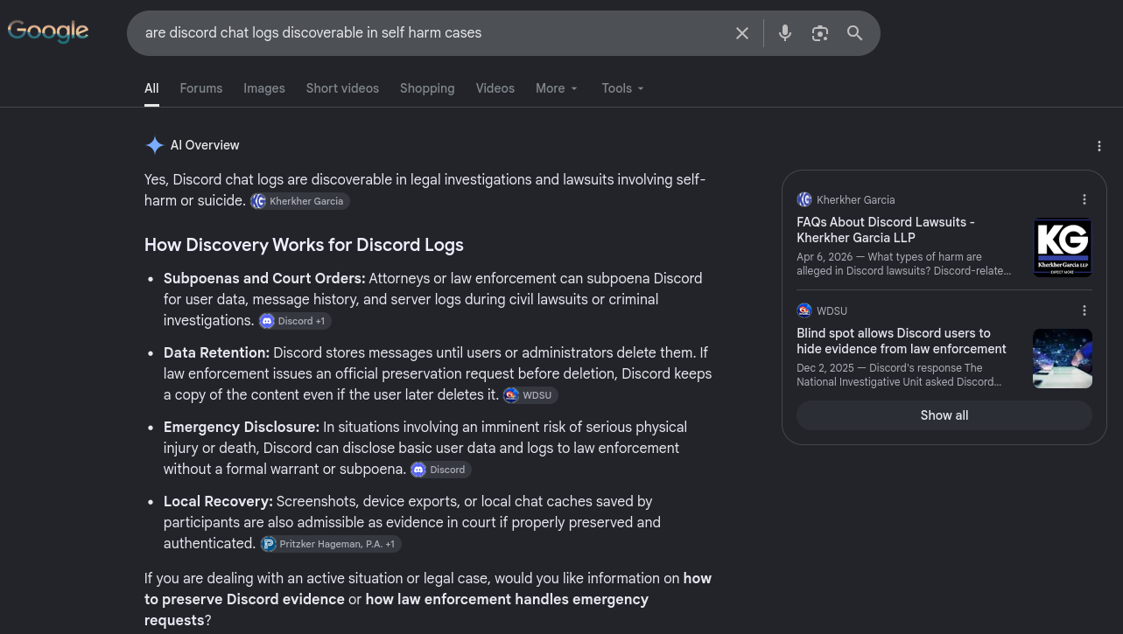Click the 'Local Recovery:' bold text
Image resolution: width=1123 pixels, height=634 pixels.
tap(218, 502)
